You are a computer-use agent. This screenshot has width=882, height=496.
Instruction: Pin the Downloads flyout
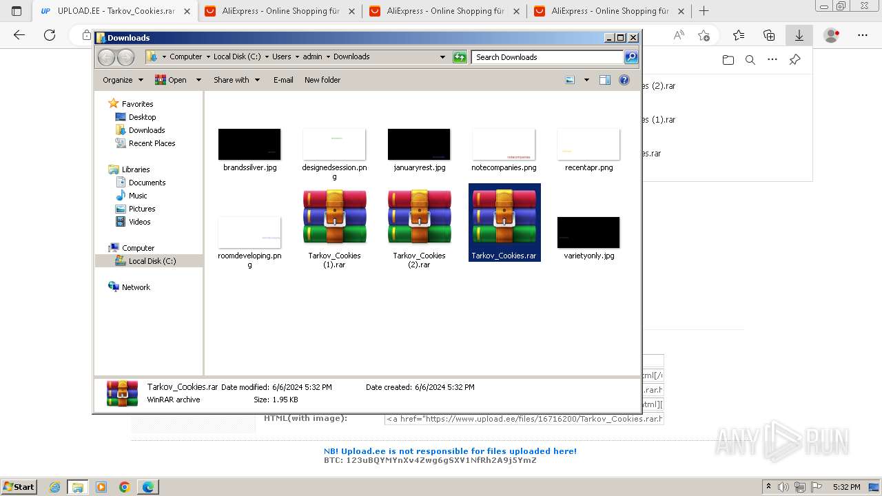coord(794,60)
